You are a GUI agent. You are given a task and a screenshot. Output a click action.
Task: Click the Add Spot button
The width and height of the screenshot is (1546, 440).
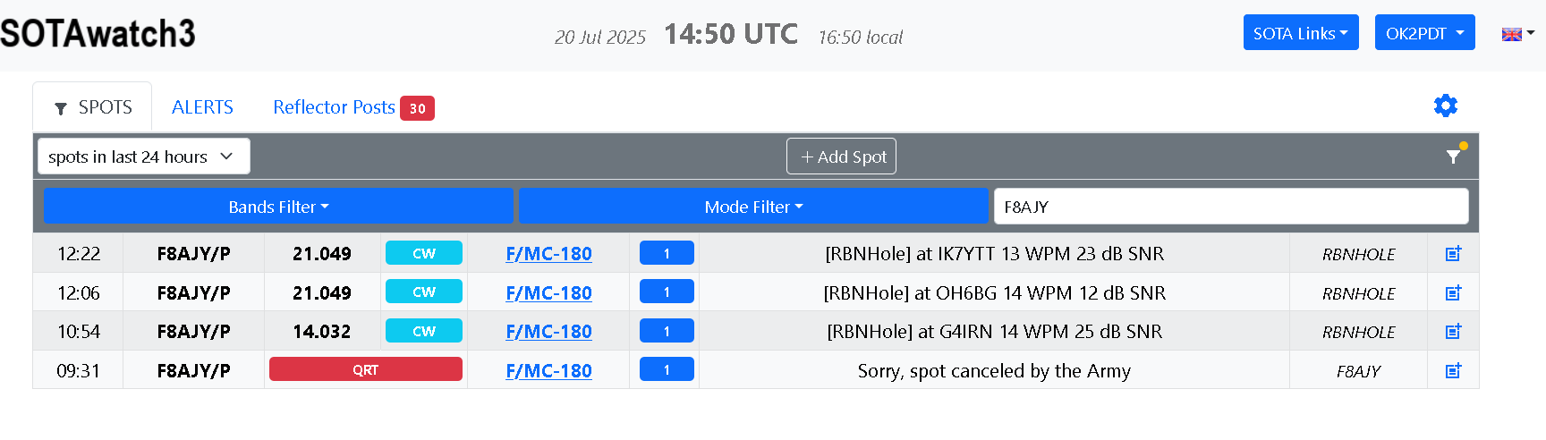point(841,157)
